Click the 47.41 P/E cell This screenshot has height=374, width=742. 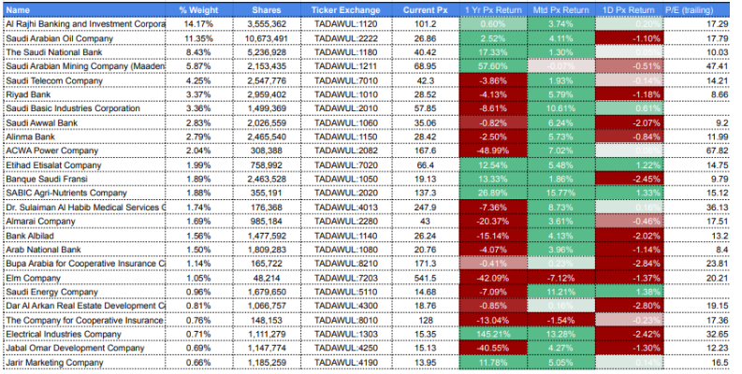[x=696, y=66]
